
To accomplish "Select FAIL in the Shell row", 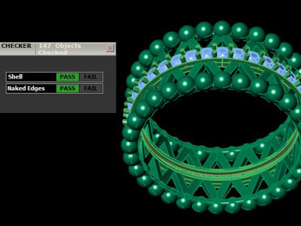I will [x=90, y=77].
